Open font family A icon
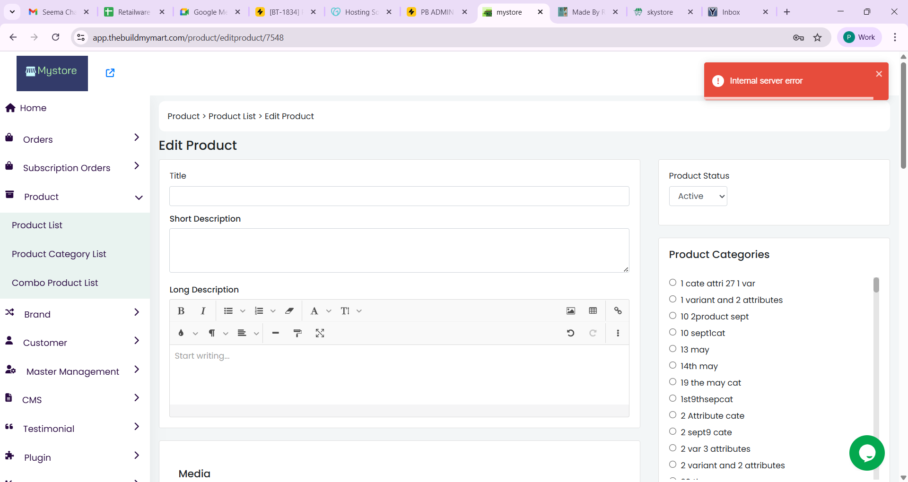The image size is (908, 482). click(314, 311)
